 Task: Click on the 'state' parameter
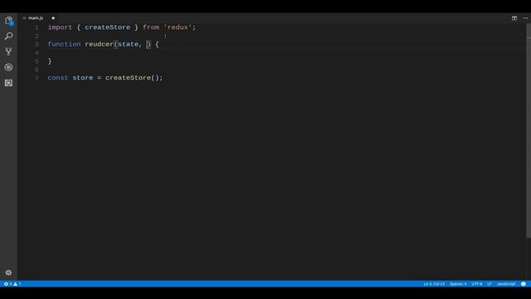(128, 44)
